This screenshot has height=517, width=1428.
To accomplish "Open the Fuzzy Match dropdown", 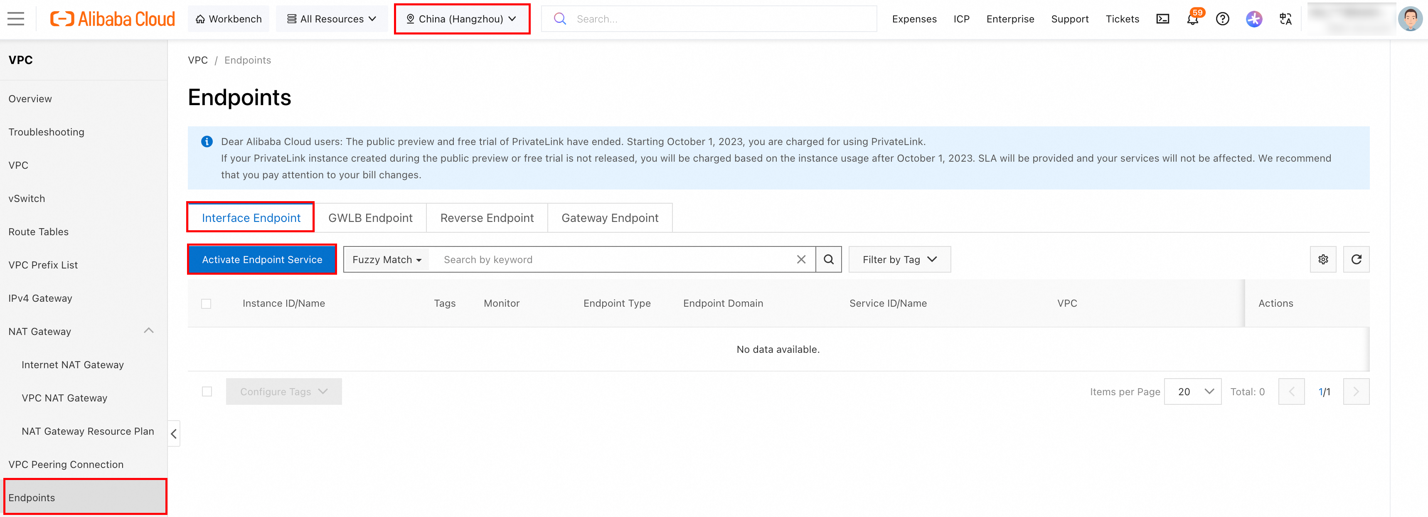I will (387, 259).
